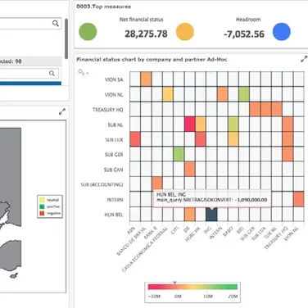Click the INTERN row label
The image size is (308, 308).
115,200
